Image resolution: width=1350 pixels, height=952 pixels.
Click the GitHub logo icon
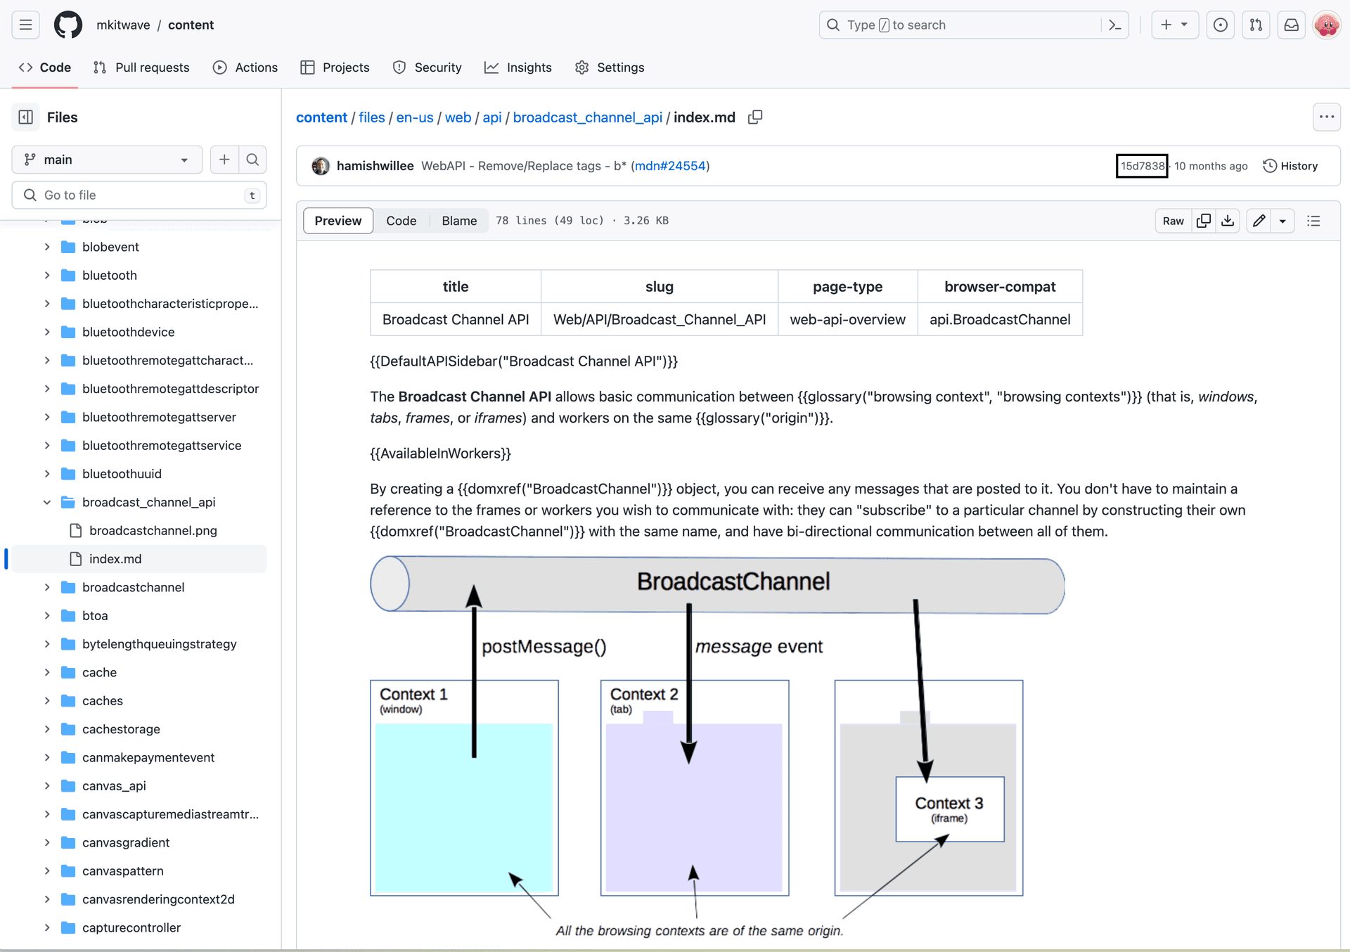68,25
